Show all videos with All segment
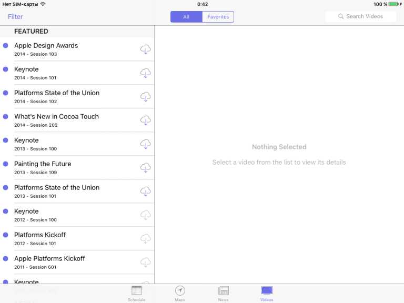The image size is (404, 303). click(186, 17)
